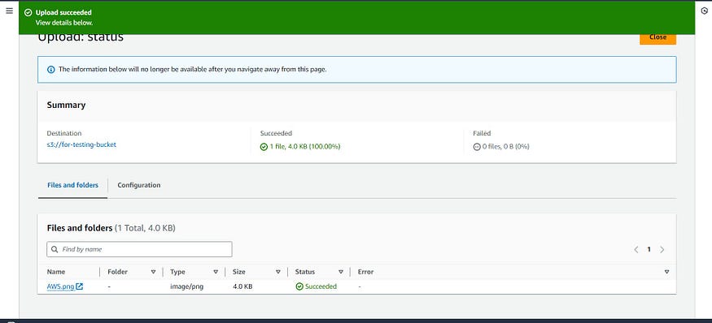This screenshot has width=712, height=323.
Task: Open the hamburger navigation menu icon
Action: coord(9,11)
